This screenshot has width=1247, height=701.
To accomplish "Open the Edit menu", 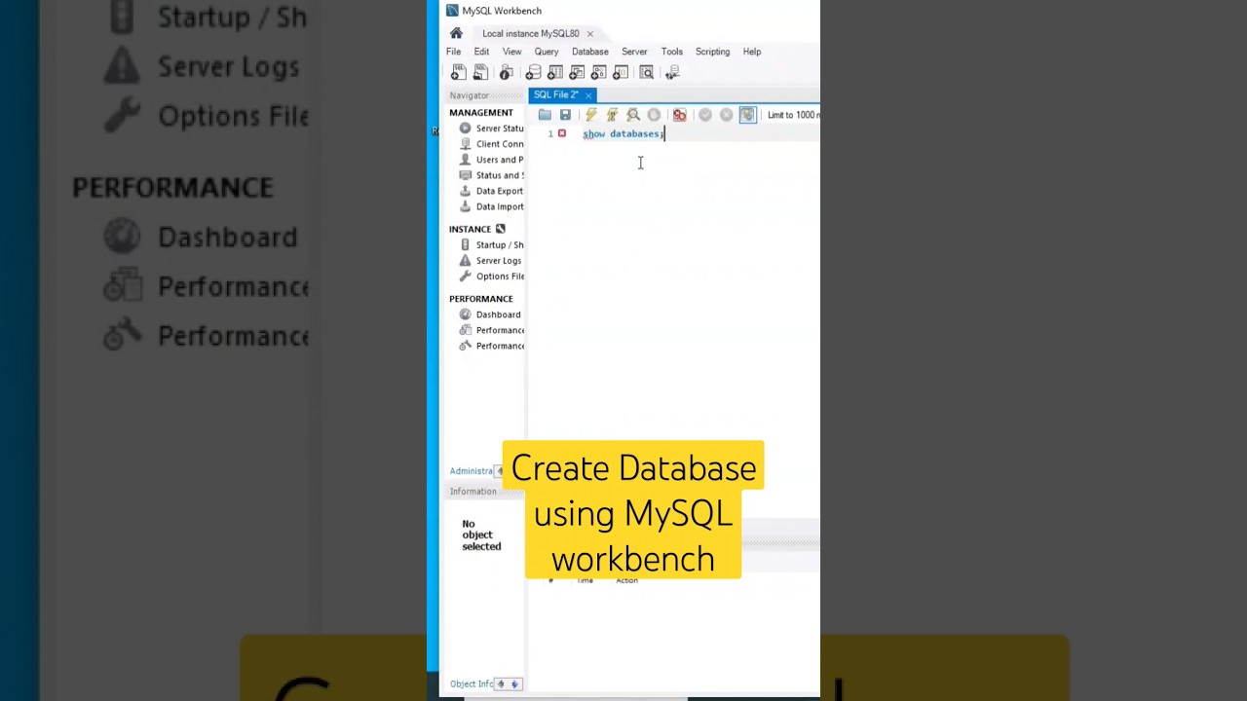I will click(481, 52).
